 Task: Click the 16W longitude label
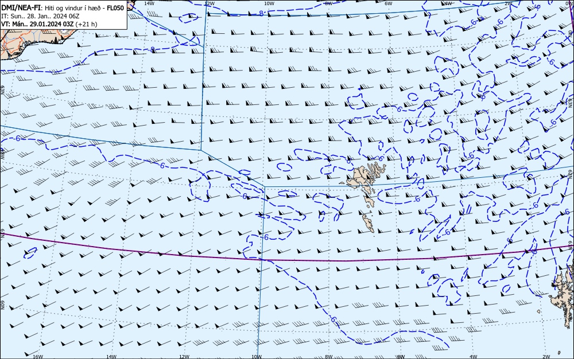tap(38, 357)
